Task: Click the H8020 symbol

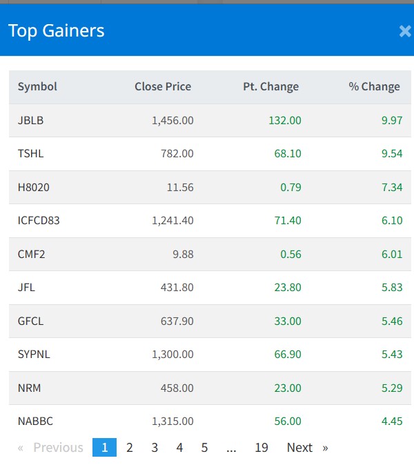Action: [34, 188]
